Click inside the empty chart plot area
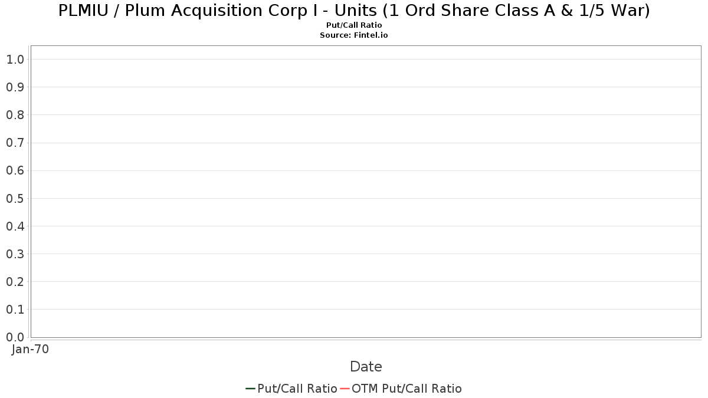The width and height of the screenshot is (708, 398). click(x=366, y=192)
